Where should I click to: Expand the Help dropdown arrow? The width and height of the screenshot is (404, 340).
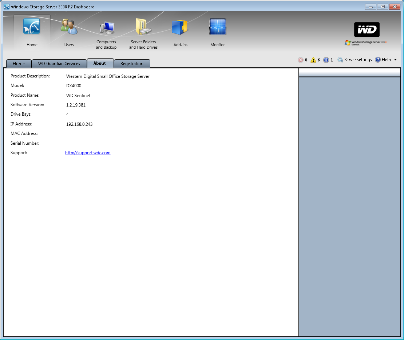point(396,60)
